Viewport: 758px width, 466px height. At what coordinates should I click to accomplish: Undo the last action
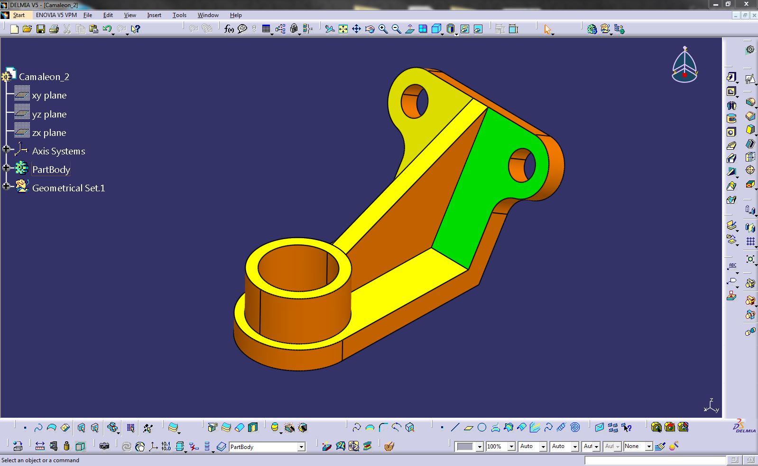tap(107, 29)
